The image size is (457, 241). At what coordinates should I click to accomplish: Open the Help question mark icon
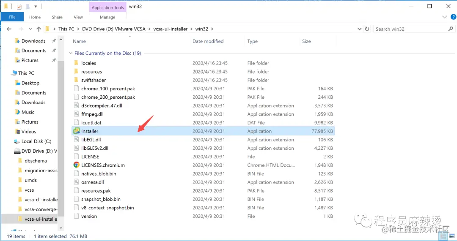point(453,17)
